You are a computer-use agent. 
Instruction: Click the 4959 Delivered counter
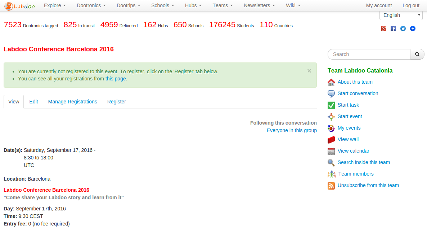[x=119, y=25]
